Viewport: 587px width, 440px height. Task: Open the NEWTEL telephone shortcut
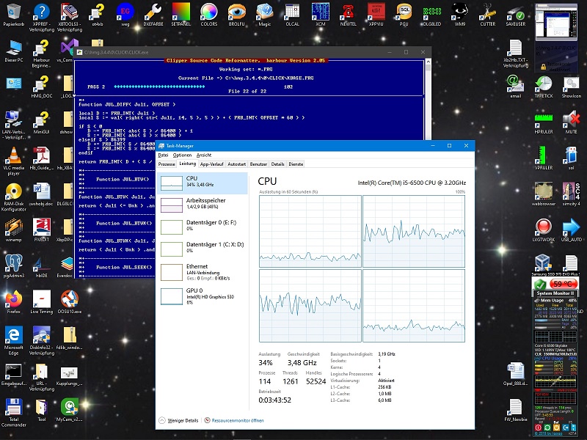pos(348,14)
